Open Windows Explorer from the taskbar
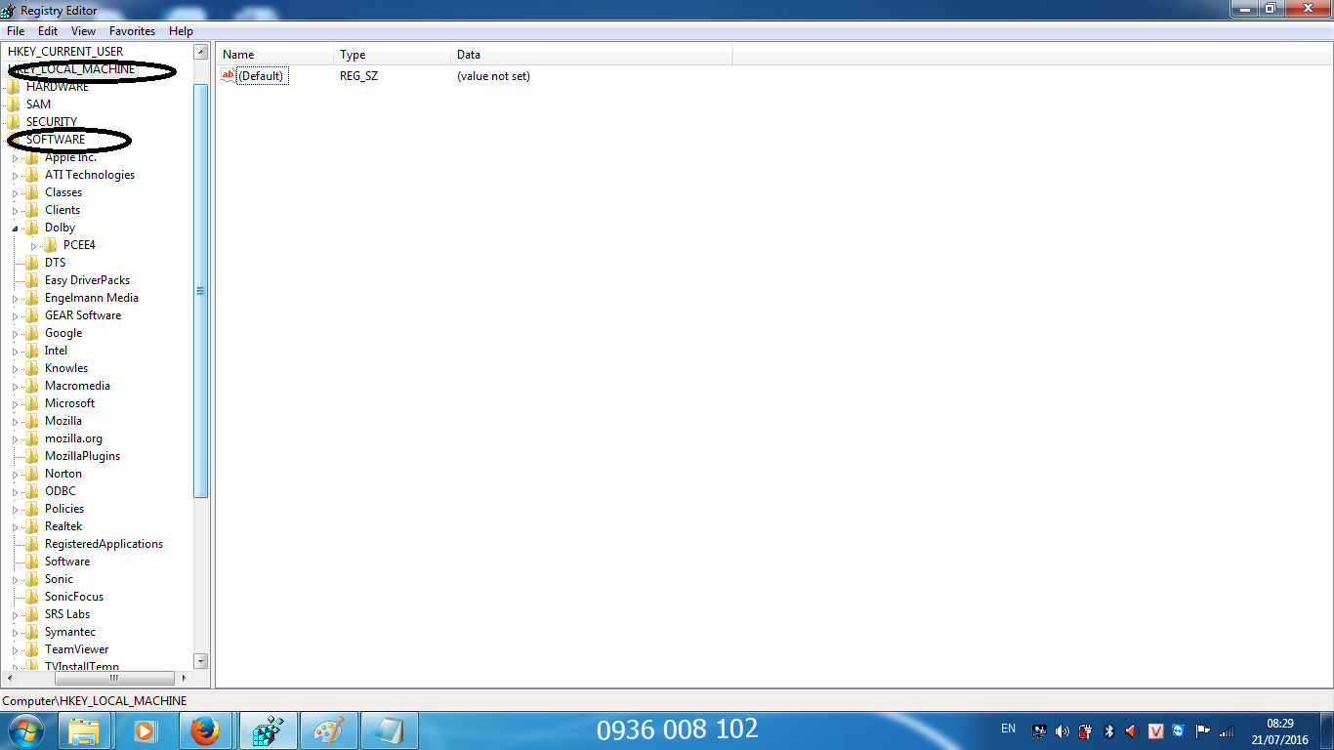Viewport: 1334px width, 750px height. click(x=84, y=730)
